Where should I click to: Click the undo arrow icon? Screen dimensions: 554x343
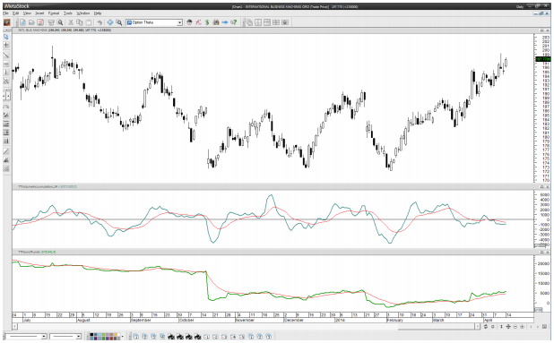[x=100, y=22]
